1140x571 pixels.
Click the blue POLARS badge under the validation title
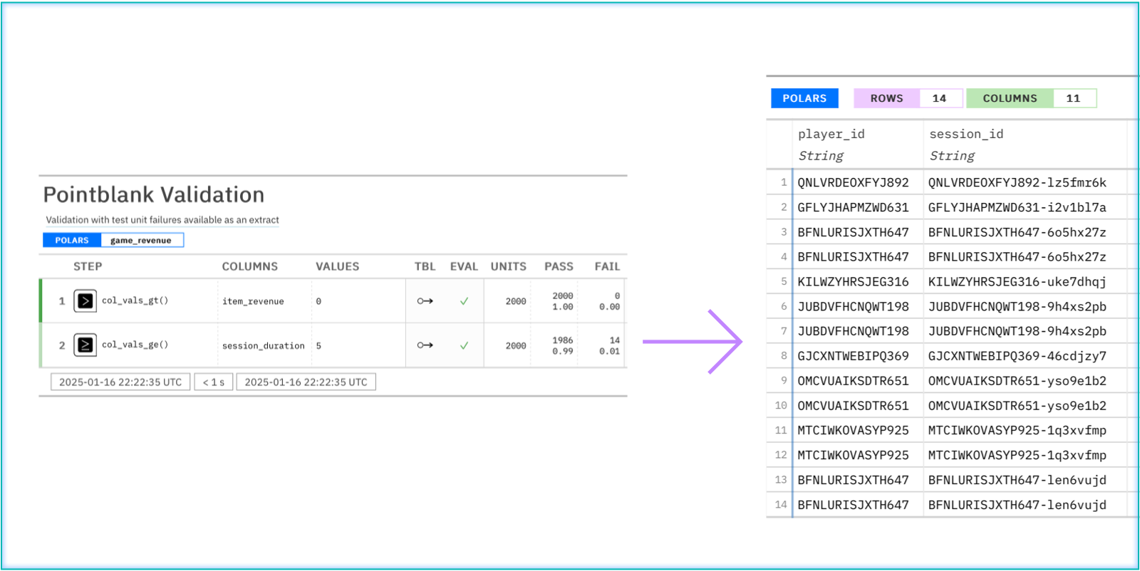click(x=72, y=241)
